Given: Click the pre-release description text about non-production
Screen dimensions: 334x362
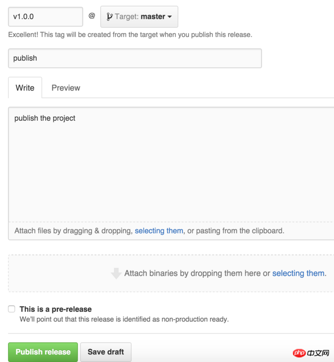Looking at the screenshot, I should click(124, 319).
